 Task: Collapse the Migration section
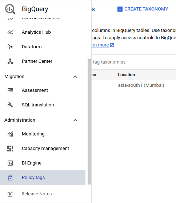[75, 77]
